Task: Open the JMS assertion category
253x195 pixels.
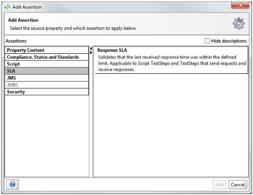Action: click(47, 78)
